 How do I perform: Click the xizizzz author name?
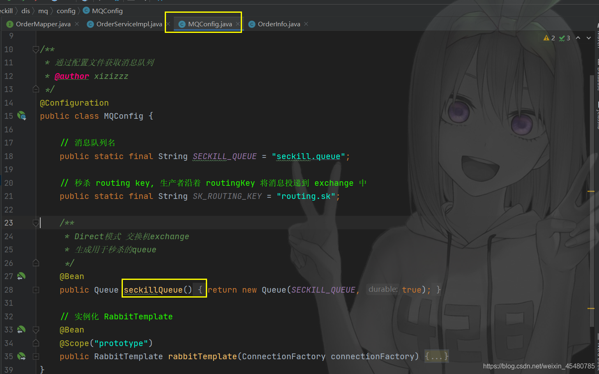(111, 76)
